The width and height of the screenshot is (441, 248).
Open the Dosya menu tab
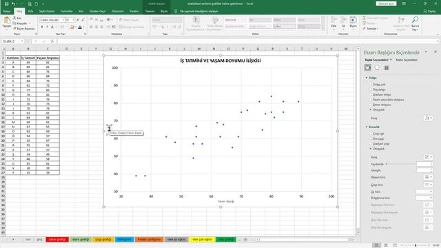[x=7, y=11]
